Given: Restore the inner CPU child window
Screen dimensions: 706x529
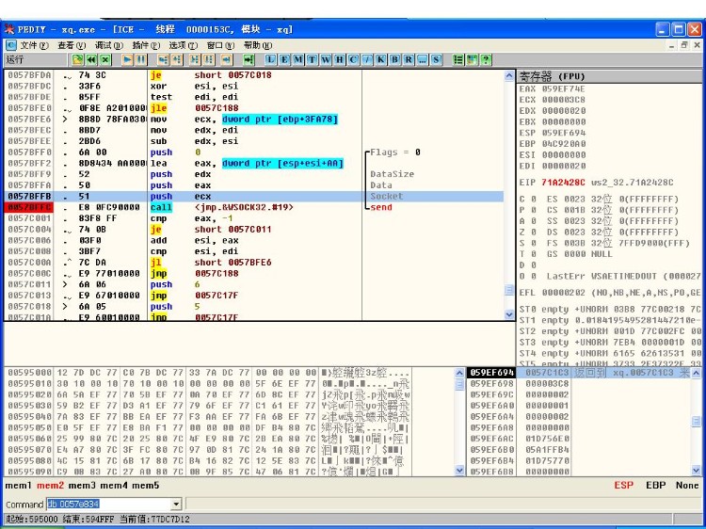Looking at the screenshot, I should pyautogui.click(x=684, y=45).
